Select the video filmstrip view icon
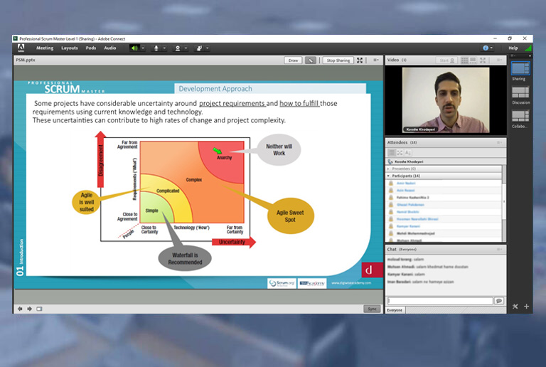The image size is (546, 367). click(473, 60)
